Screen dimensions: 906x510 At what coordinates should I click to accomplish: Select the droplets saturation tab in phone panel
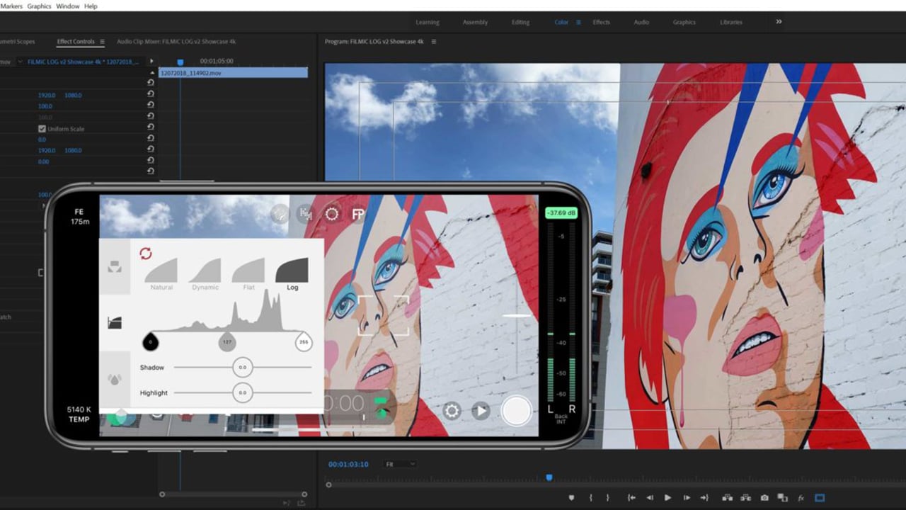coord(115,379)
